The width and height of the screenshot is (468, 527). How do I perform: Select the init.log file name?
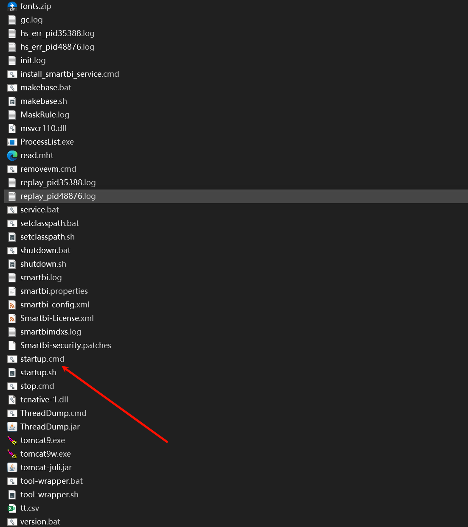point(33,61)
